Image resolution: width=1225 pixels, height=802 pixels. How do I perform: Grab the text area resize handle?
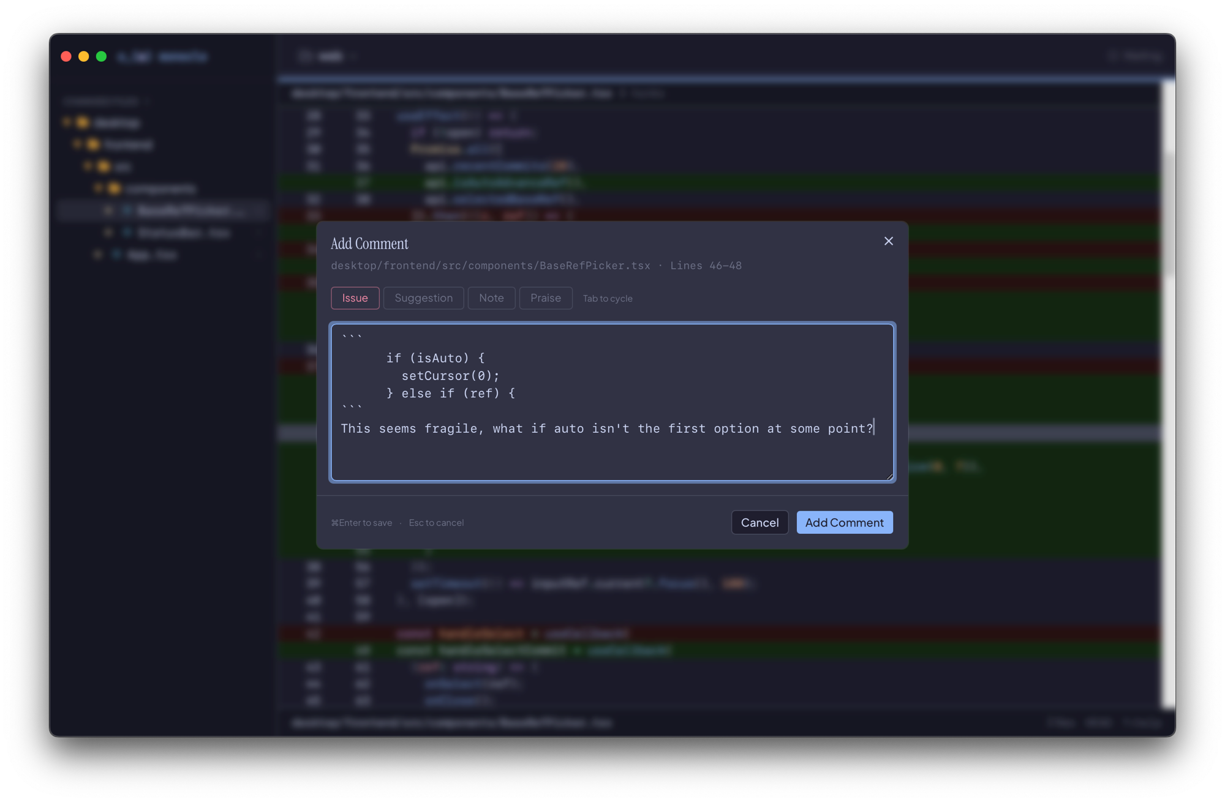pos(889,476)
